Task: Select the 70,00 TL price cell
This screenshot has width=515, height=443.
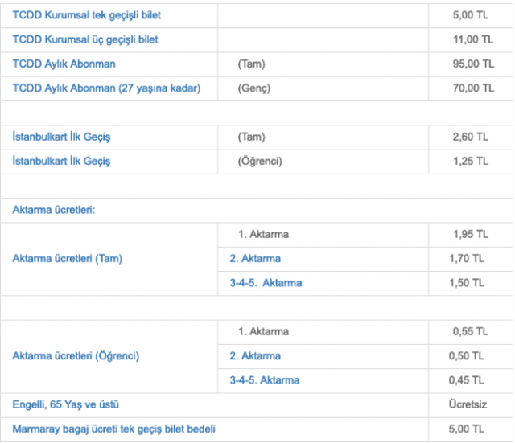Action: click(473, 88)
